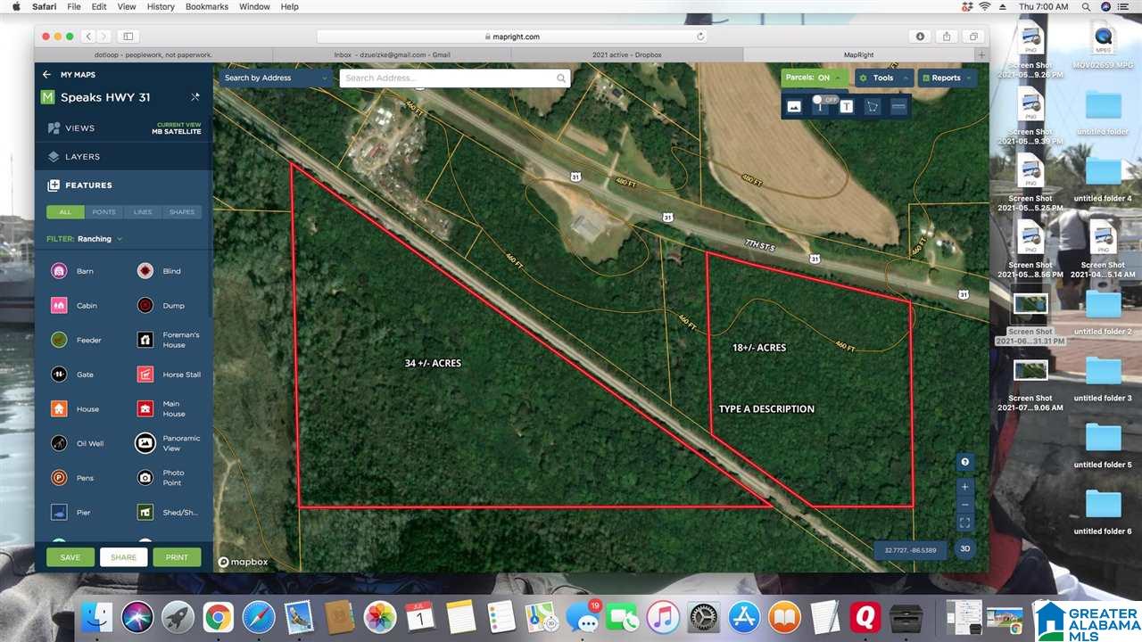Zoom out with the minus map control
The height and width of the screenshot is (642, 1142).
[x=964, y=506]
